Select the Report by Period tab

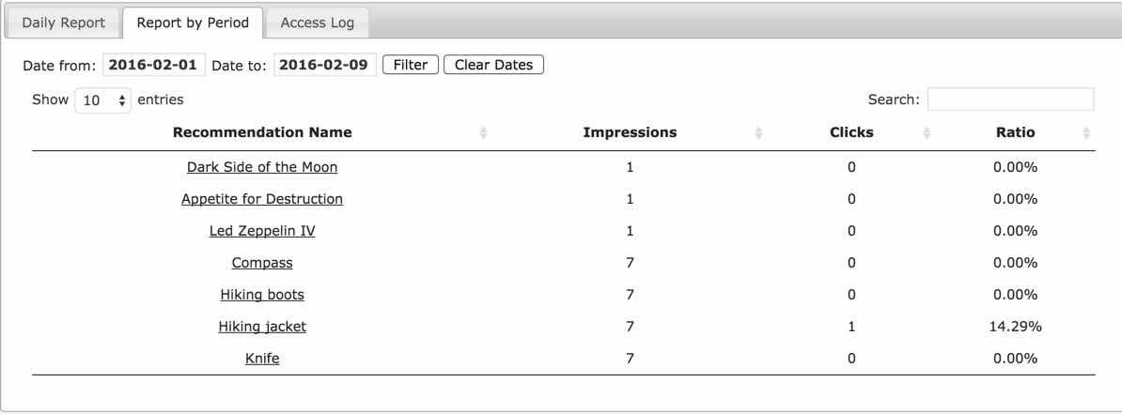[x=193, y=23]
